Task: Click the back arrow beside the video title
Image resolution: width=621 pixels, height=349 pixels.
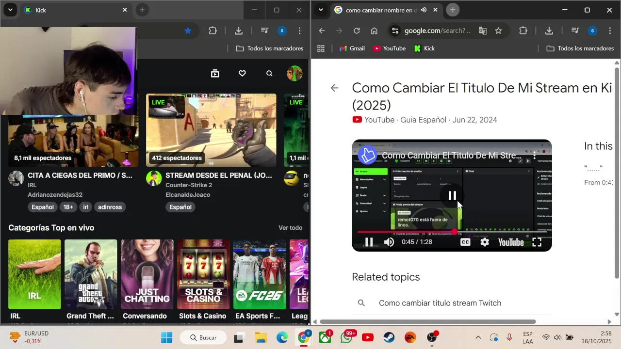Action: click(334, 88)
